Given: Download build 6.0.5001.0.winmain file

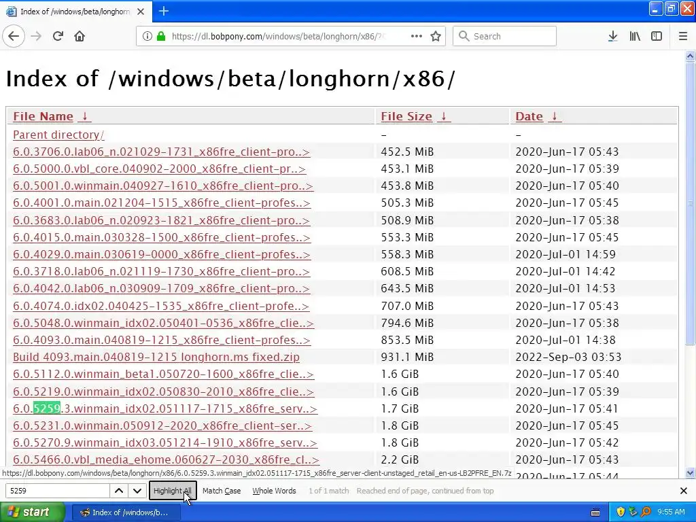Looking at the screenshot, I should click(163, 186).
